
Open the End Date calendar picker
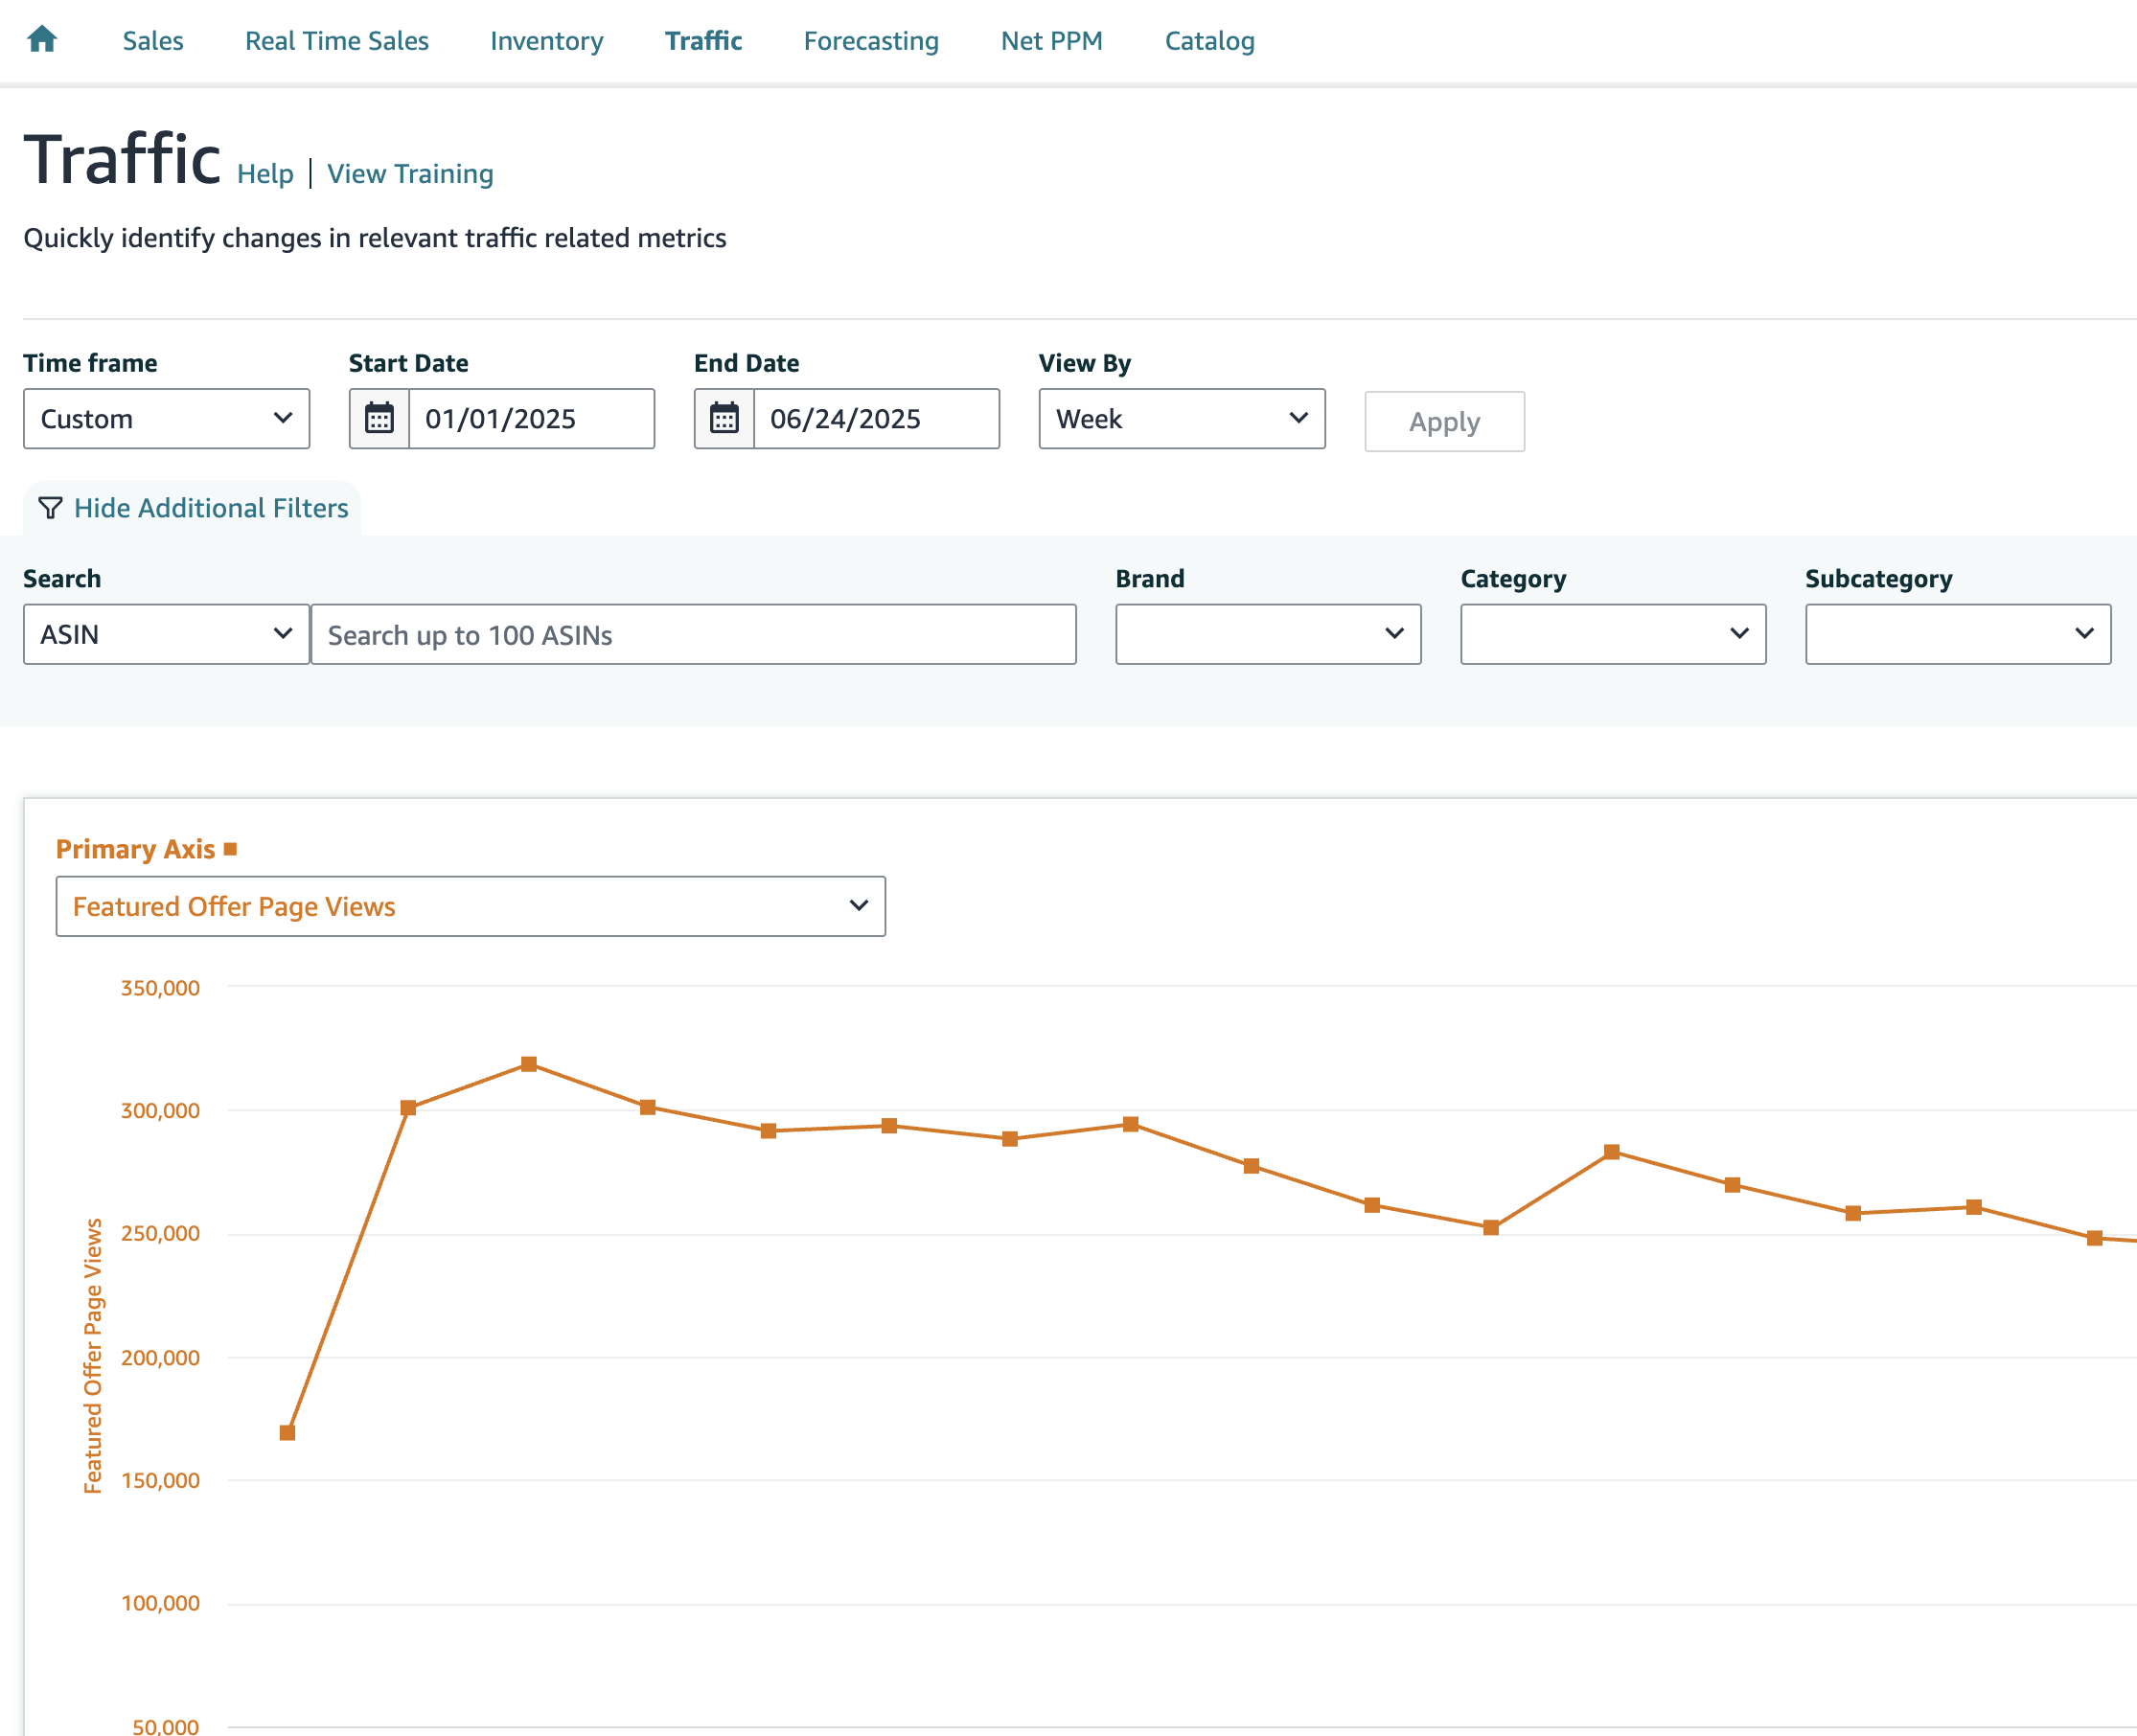[724, 419]
